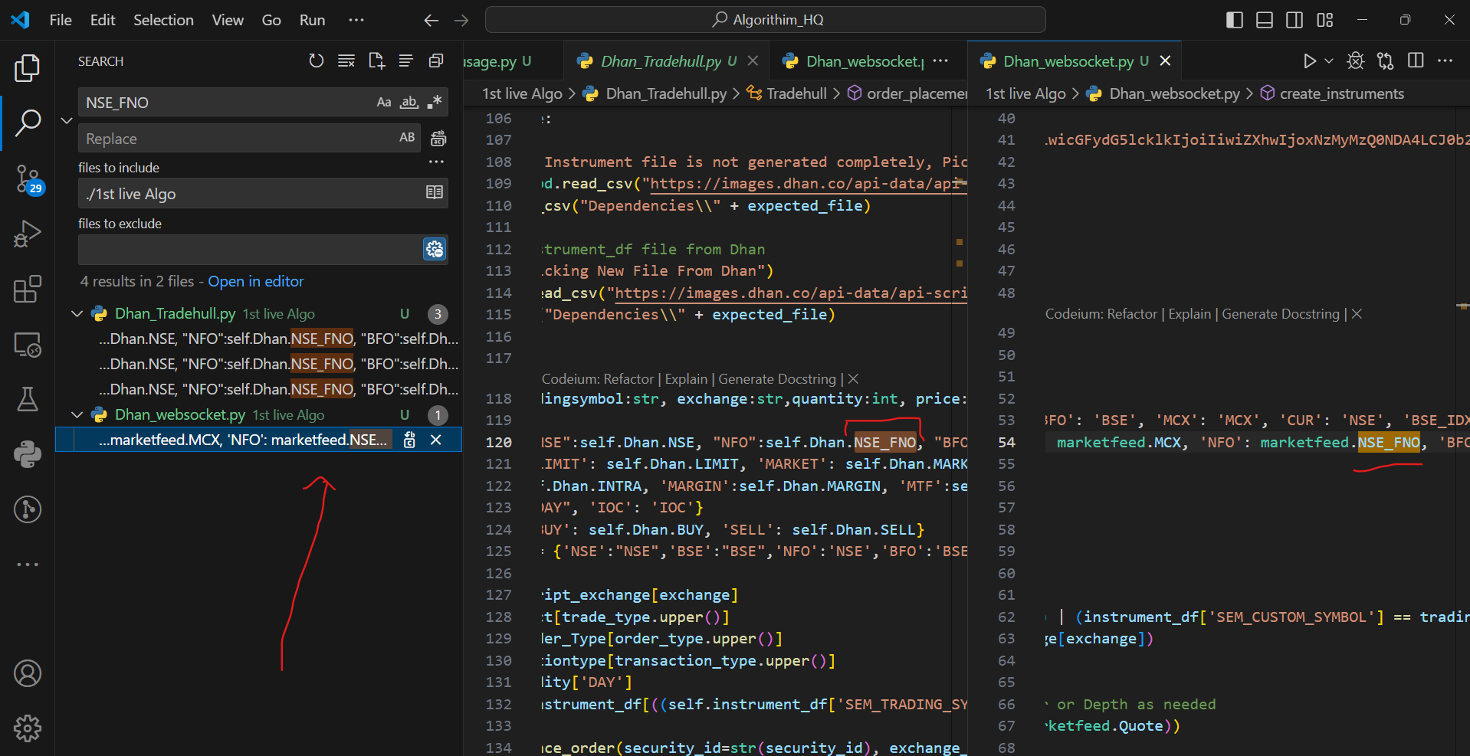This screenshot has width=1470, height=756.
Task: Open the Selection menu
Action: [x=163, y=20]
